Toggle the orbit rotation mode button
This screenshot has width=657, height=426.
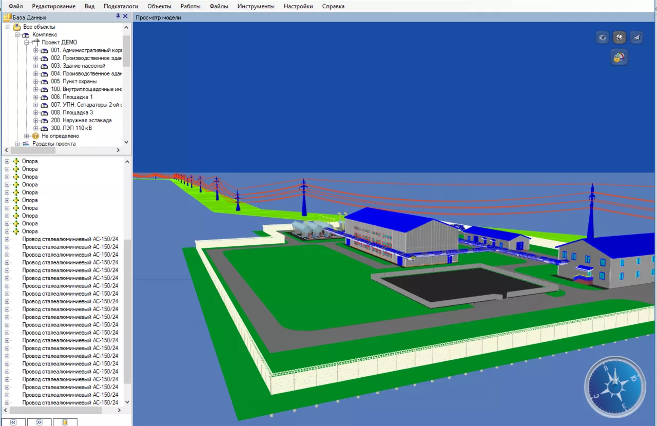(x=620, y=37)
